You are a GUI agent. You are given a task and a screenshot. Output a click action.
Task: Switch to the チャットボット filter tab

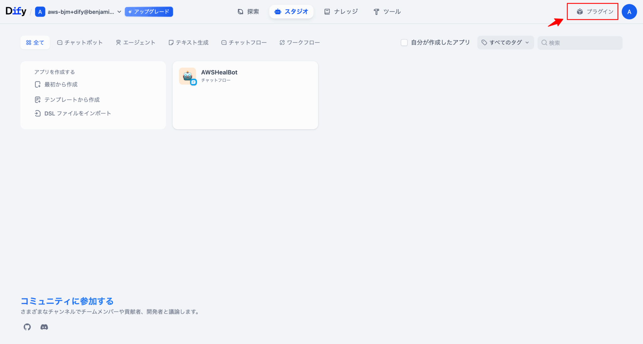(80, 42)
